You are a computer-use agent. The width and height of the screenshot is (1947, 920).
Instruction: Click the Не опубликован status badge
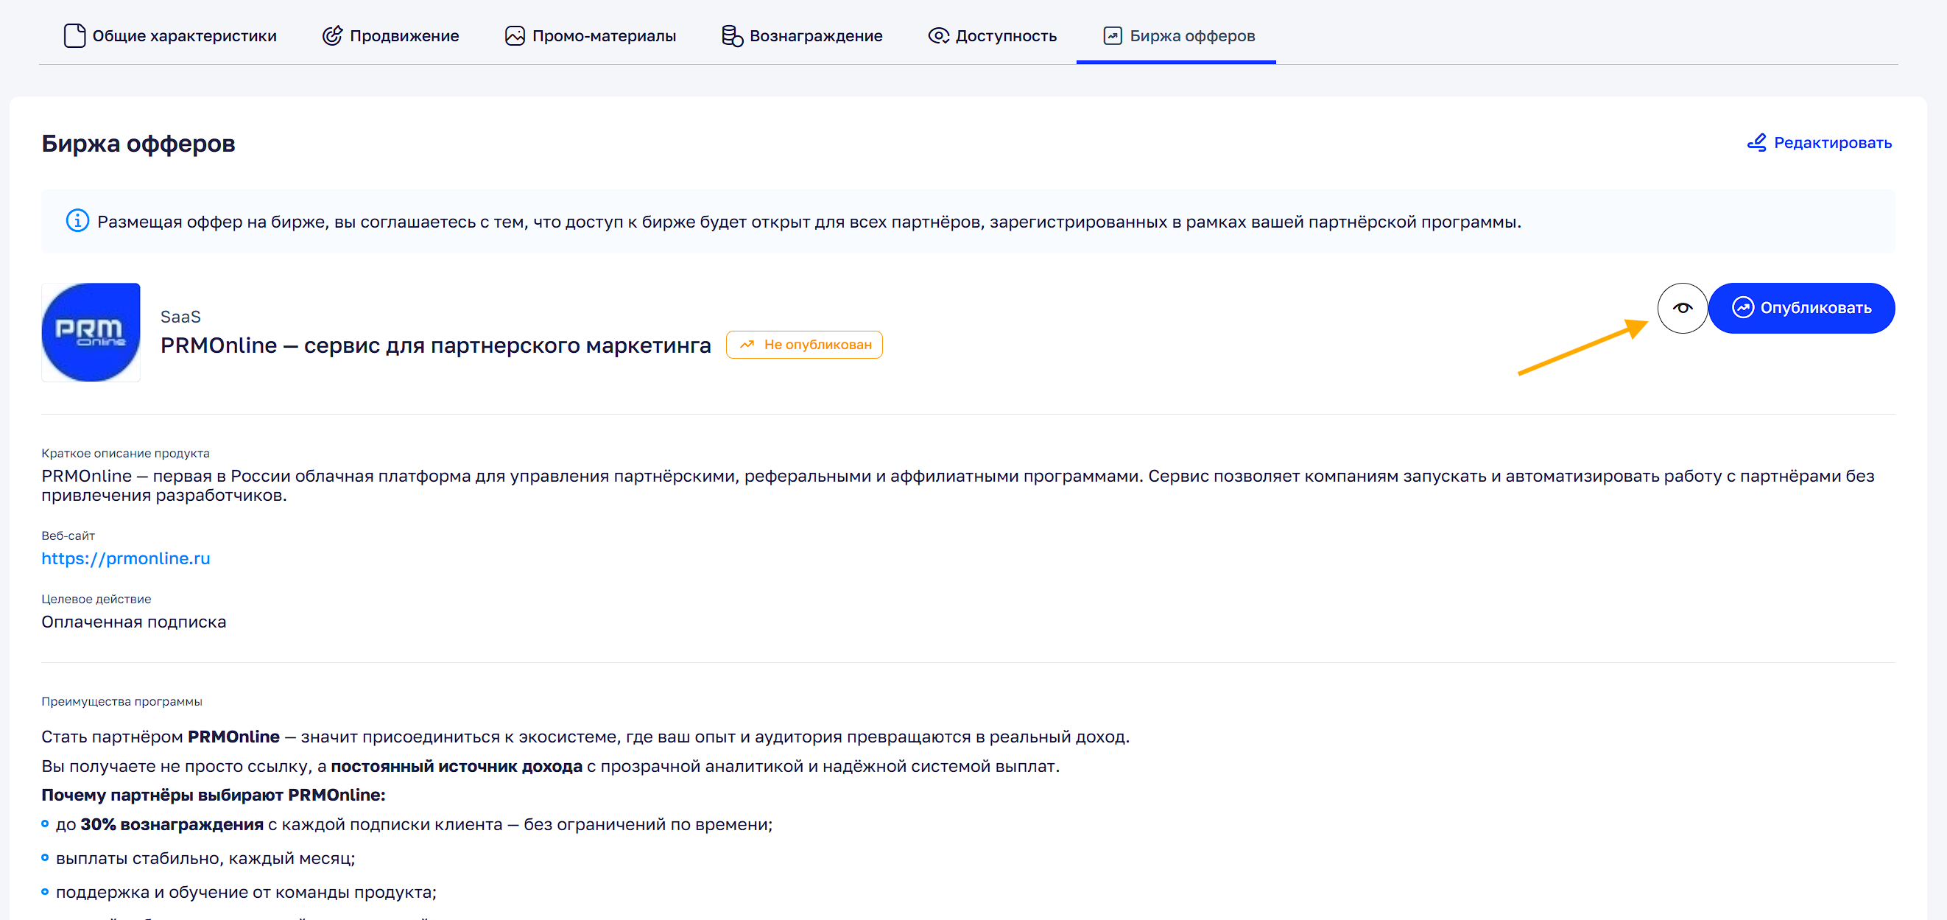804,345
